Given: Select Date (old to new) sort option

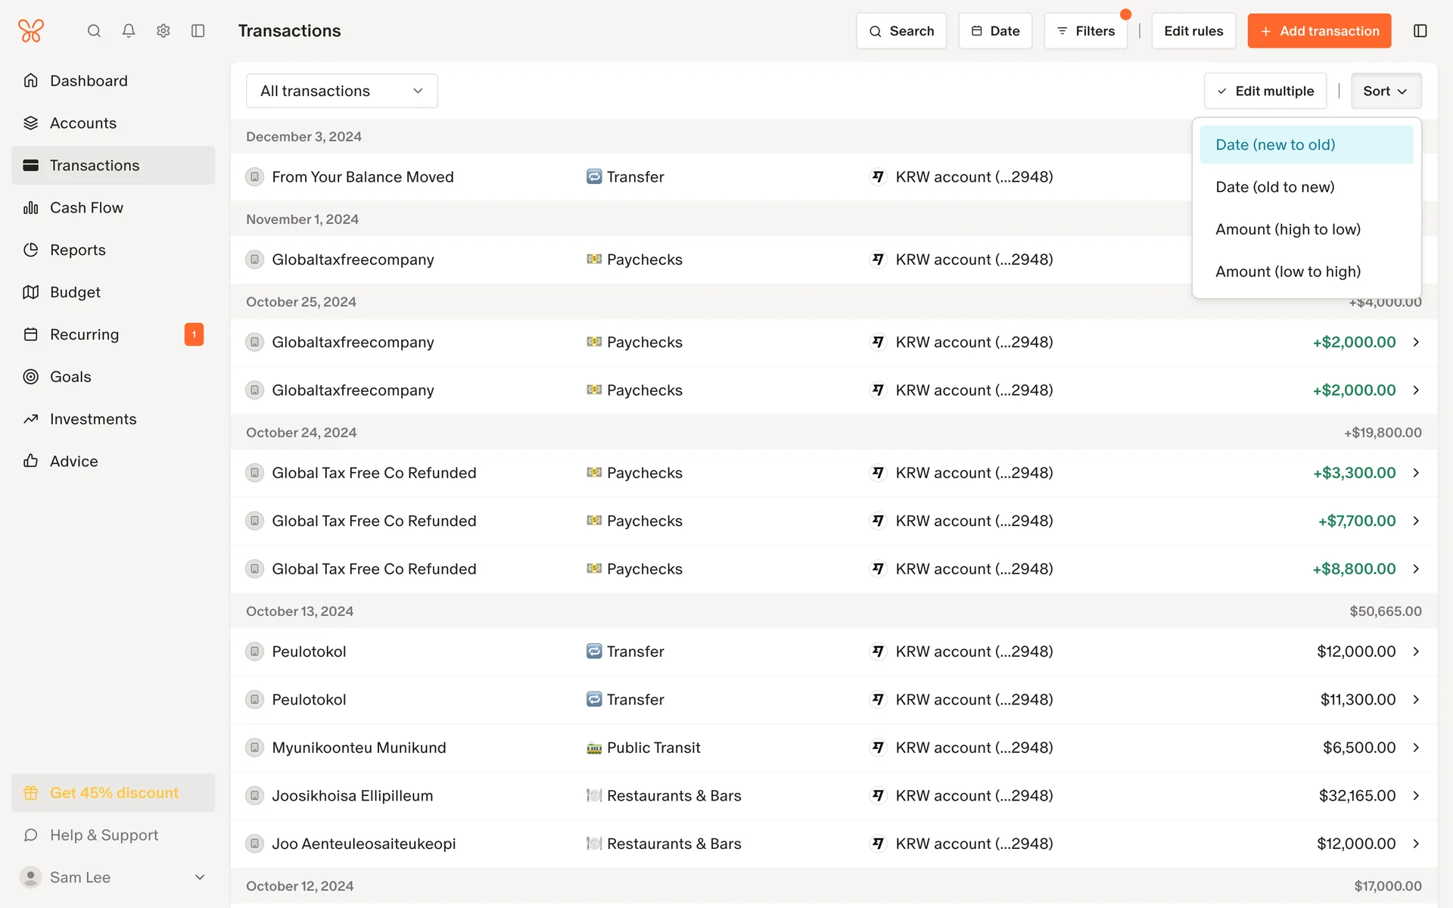Looking at the screenshot, I should 1274,187.
